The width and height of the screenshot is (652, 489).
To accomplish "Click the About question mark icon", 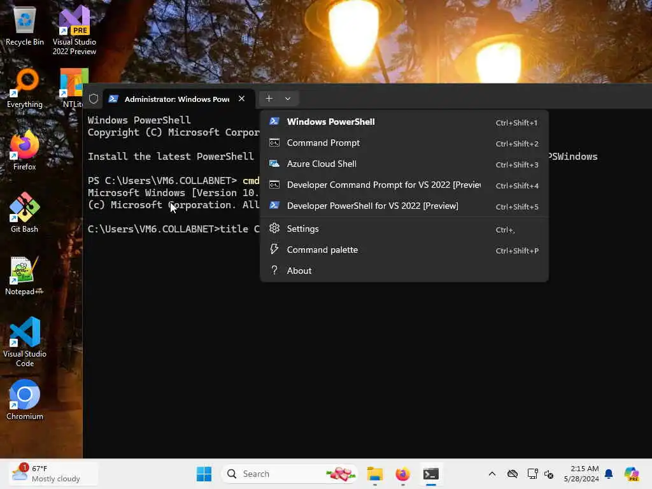I will point(274,270).
